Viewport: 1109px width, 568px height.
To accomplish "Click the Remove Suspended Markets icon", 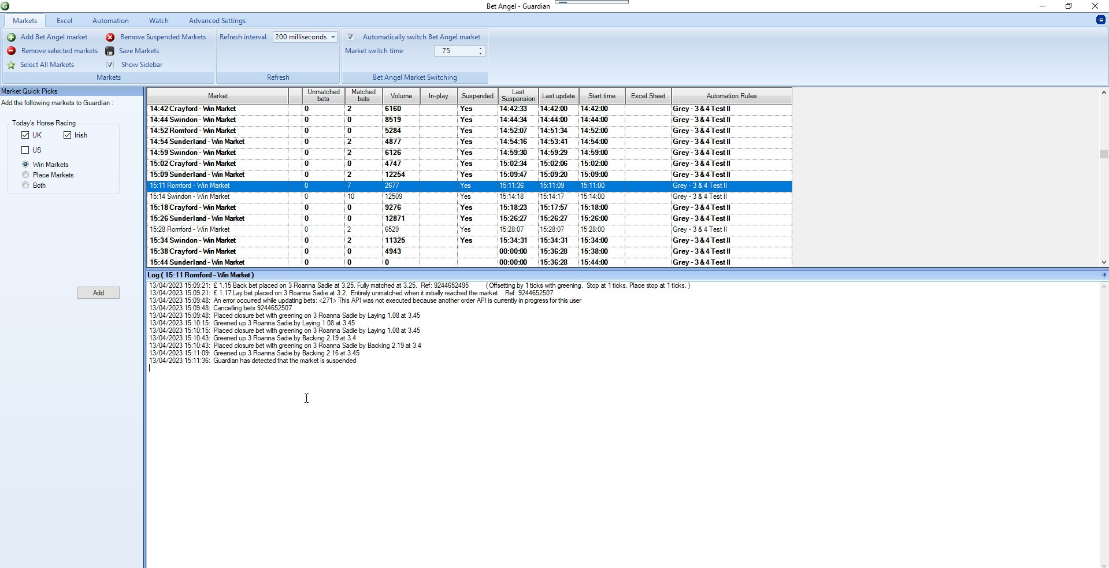I will pyautogui.click(x=110, y=37).
